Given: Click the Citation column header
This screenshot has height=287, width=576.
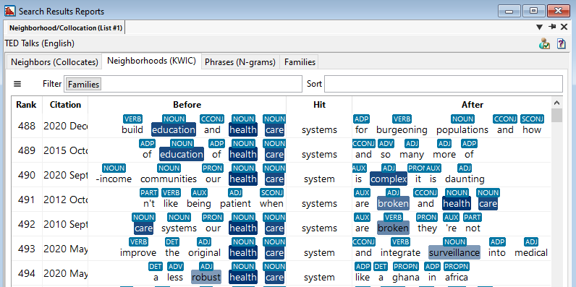Looking at the screenshot, I should (x=65, y=105).
